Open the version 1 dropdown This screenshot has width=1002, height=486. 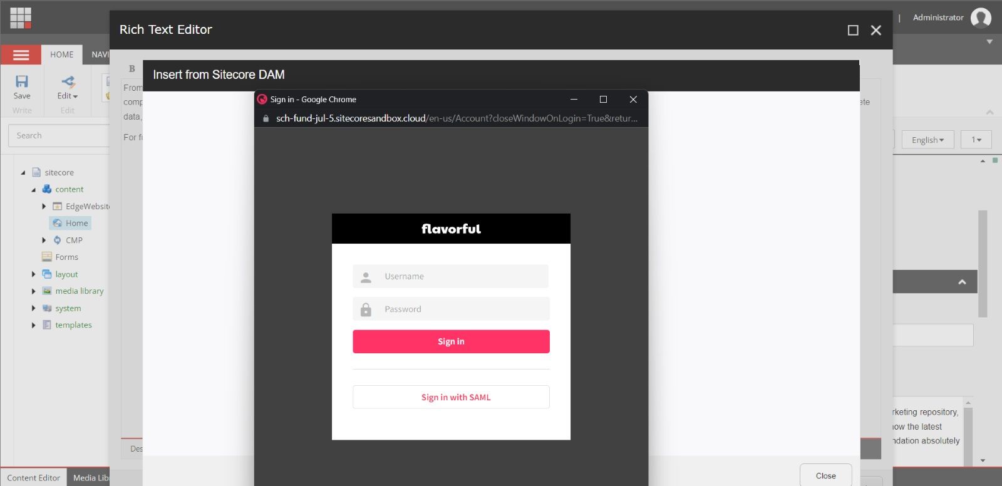[976, 140]
